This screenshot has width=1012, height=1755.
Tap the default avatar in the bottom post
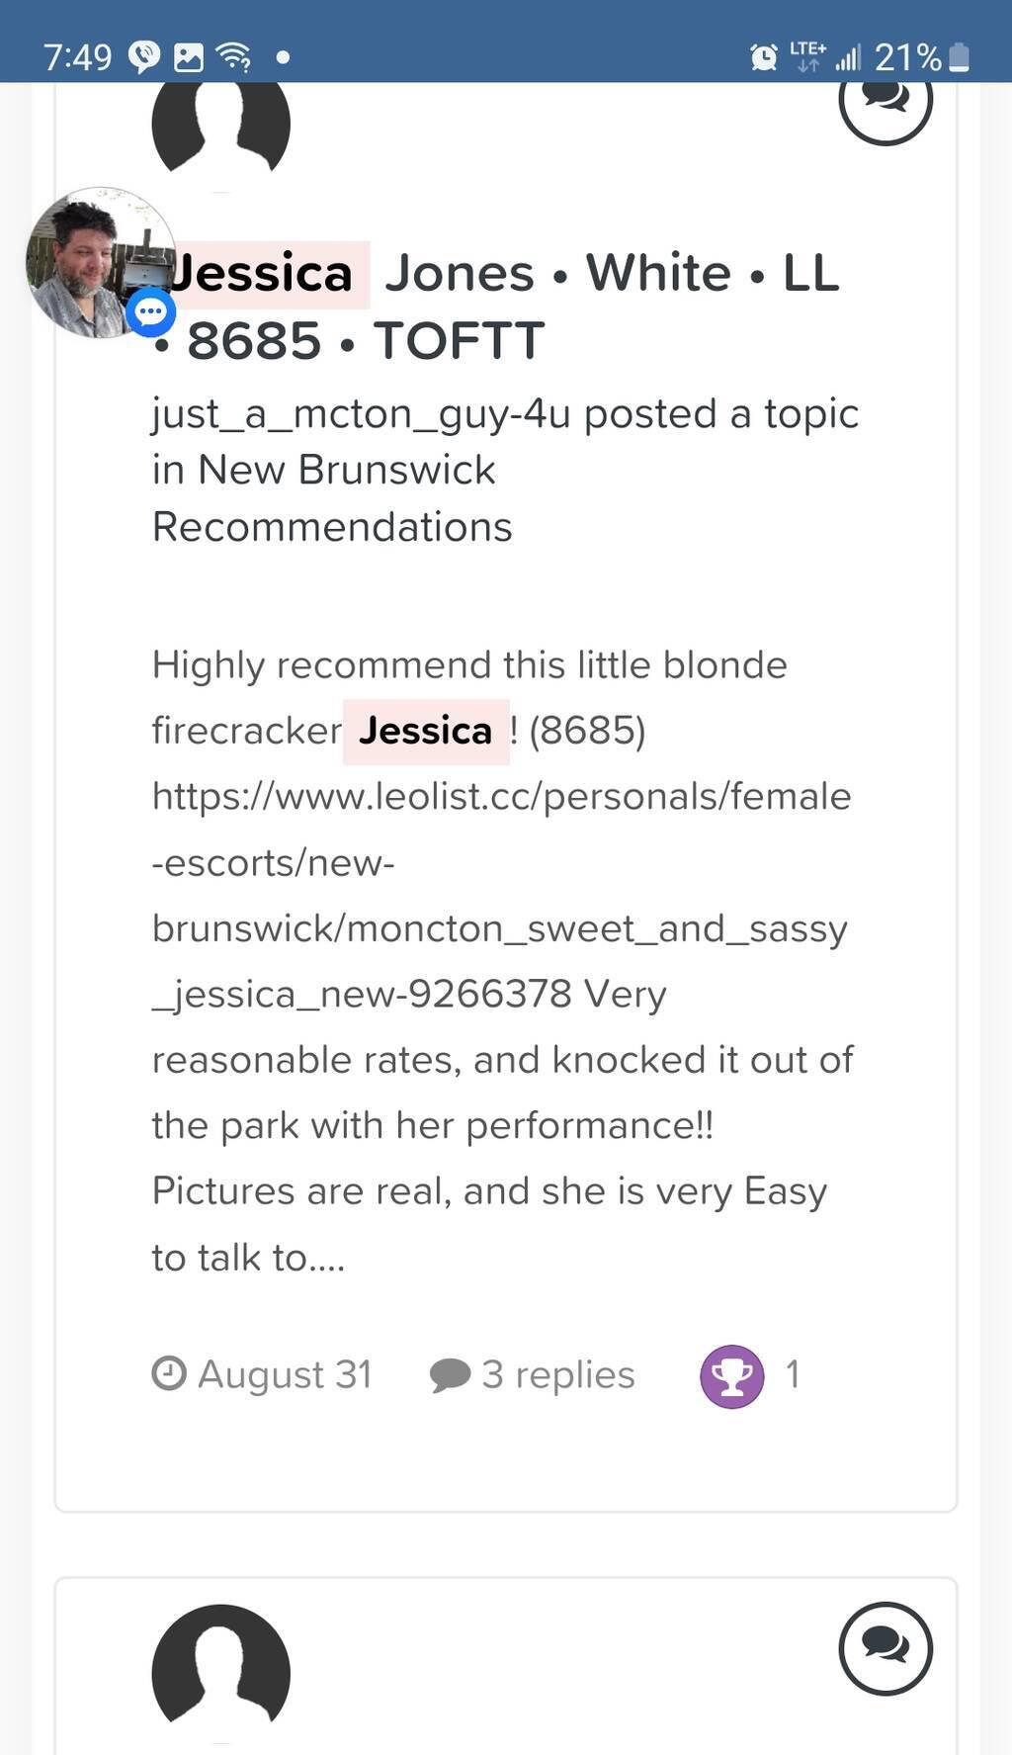tap(220, 1671)
